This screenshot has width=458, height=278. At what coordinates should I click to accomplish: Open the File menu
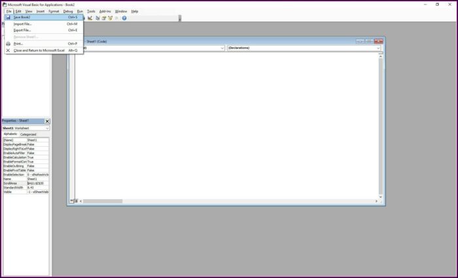pyautogui.click(x=9, y=11)
